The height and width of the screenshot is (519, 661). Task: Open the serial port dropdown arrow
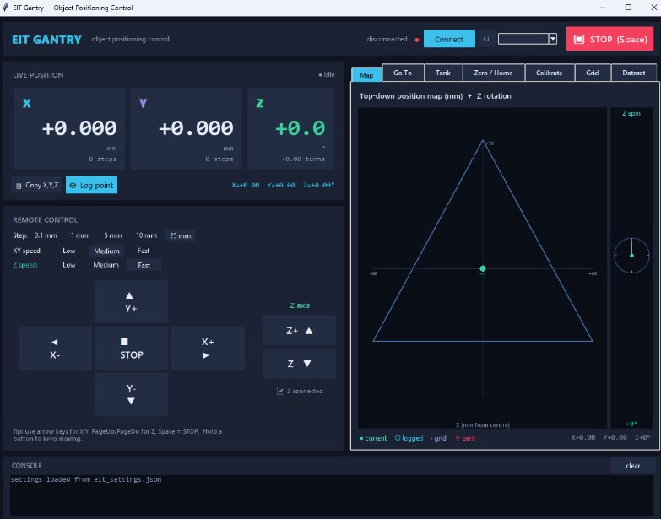(x=553, y=39)
